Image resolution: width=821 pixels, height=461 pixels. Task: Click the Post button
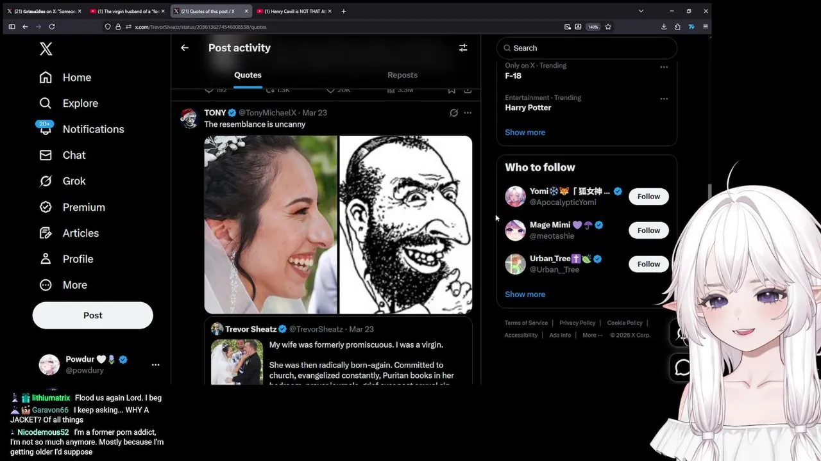click(x=92, y=315)
